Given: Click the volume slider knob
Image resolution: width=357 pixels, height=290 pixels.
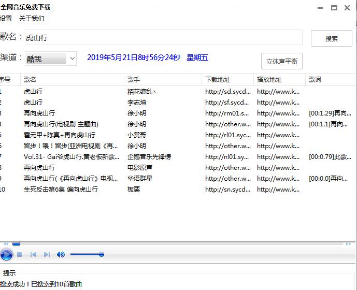Looking at the screenshot, I should (102, 254).
